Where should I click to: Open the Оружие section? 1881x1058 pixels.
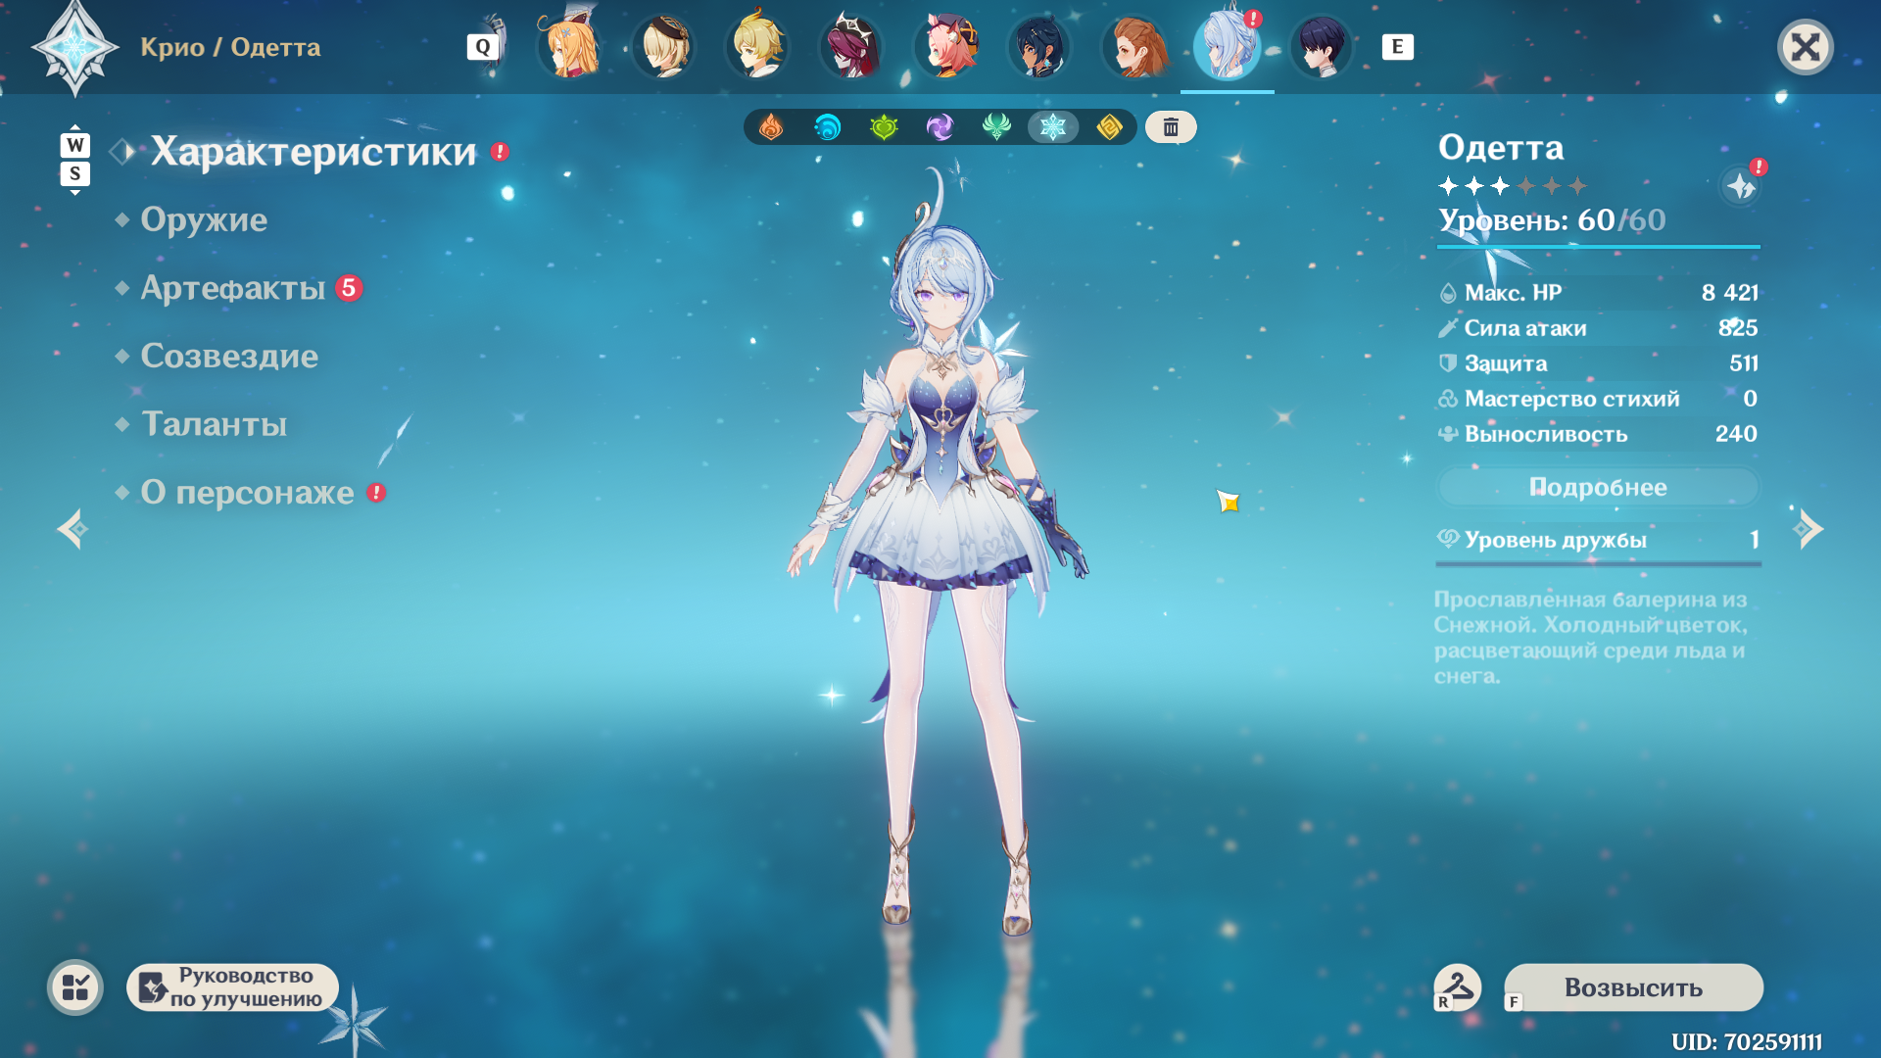tap(204, 219)
